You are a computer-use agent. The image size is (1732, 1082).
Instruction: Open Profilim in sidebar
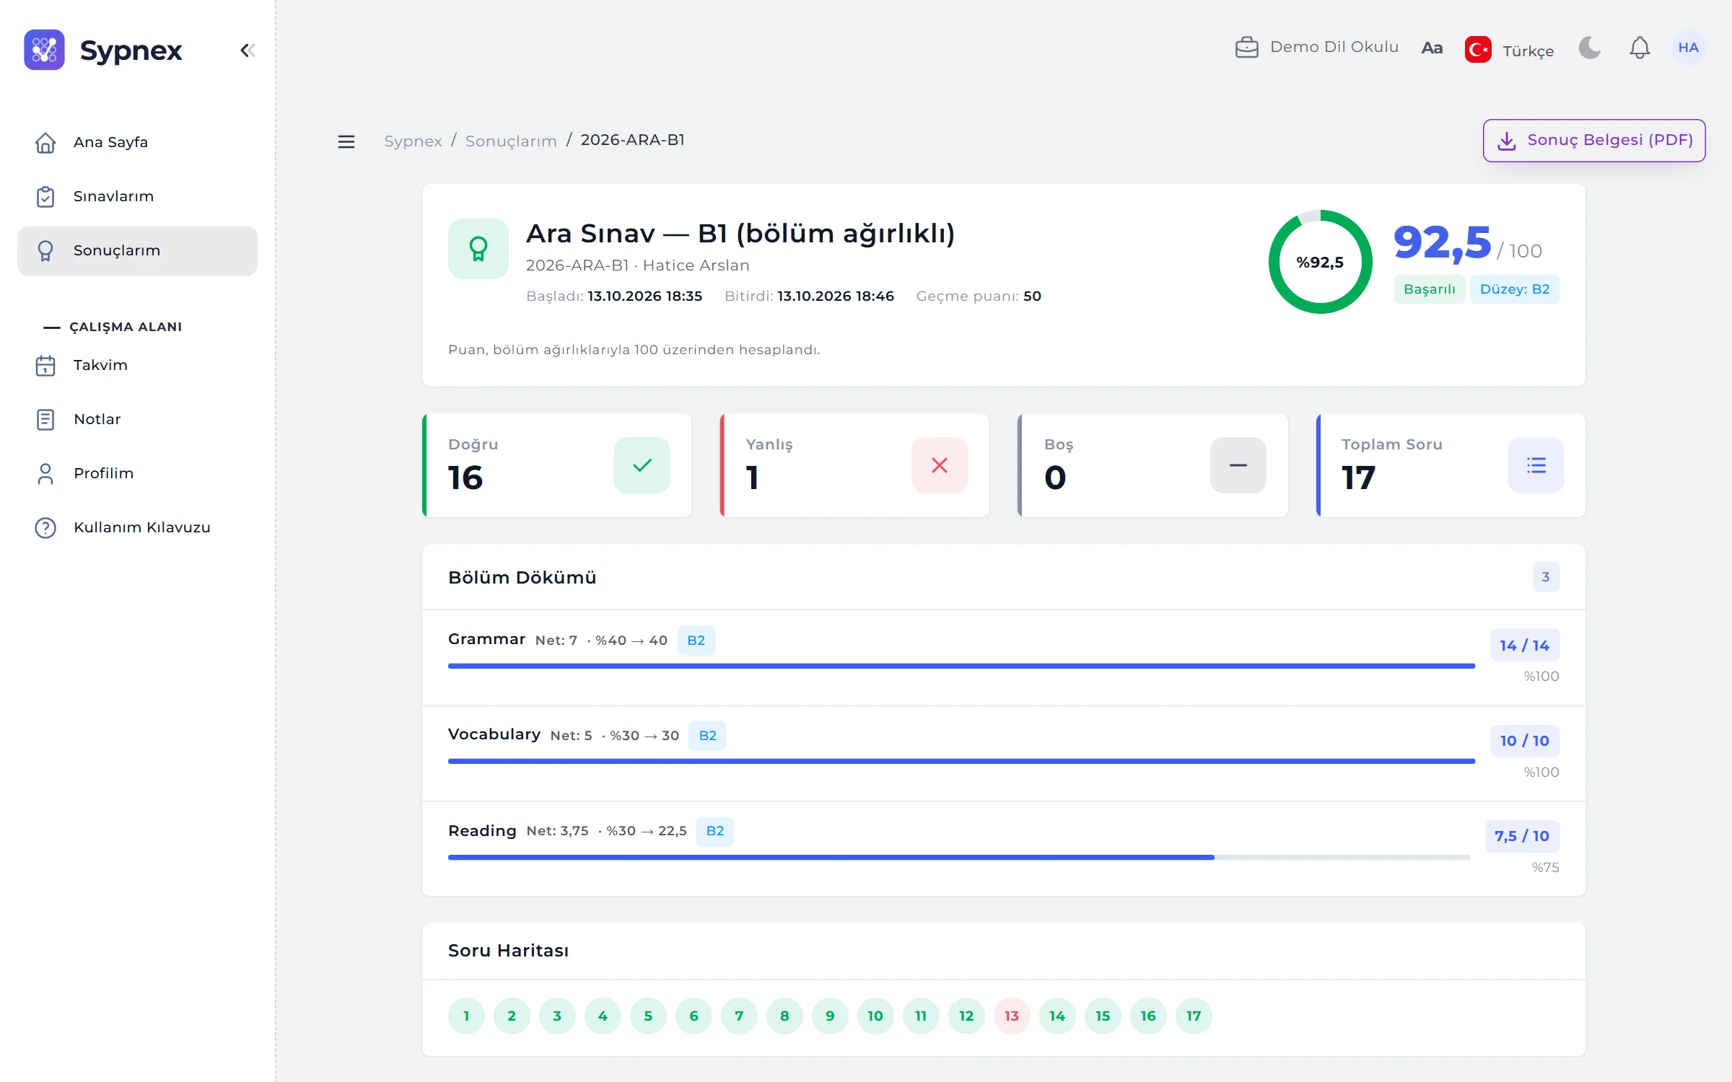pos(137,473)
